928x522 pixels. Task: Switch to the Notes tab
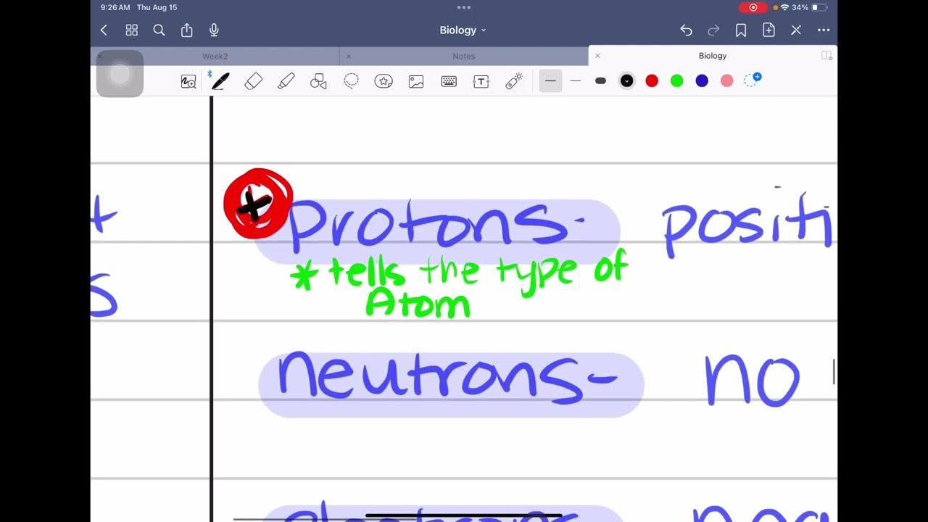coord(463,56)
